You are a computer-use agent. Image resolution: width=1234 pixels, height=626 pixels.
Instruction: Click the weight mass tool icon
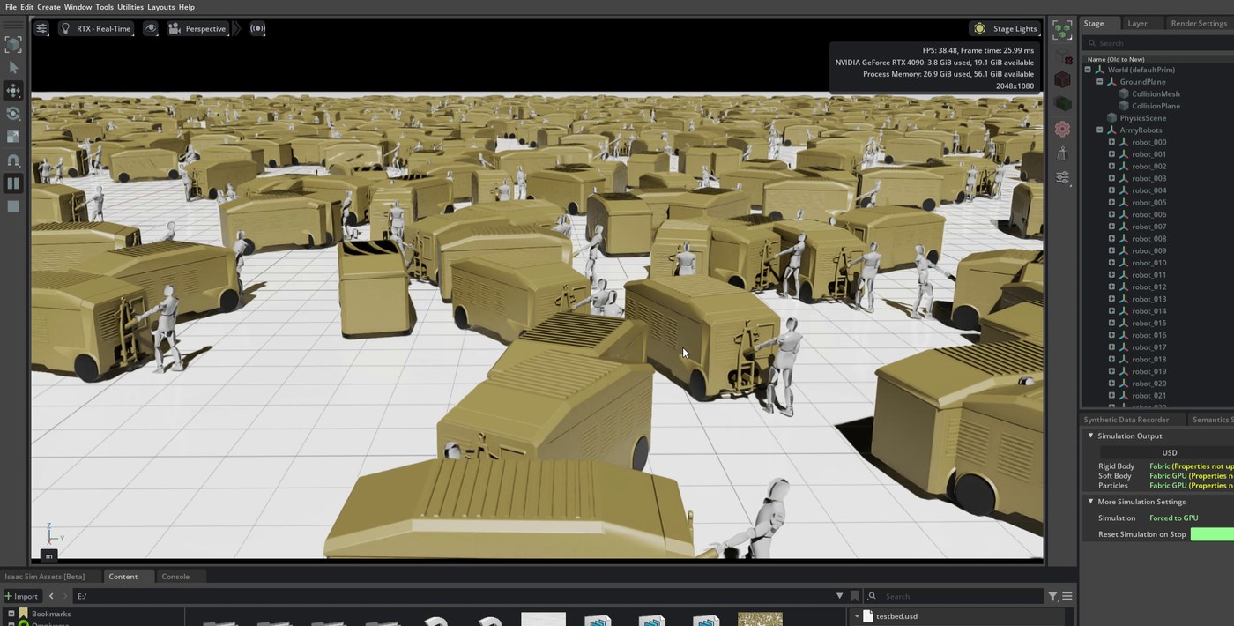pos(1062,153)
